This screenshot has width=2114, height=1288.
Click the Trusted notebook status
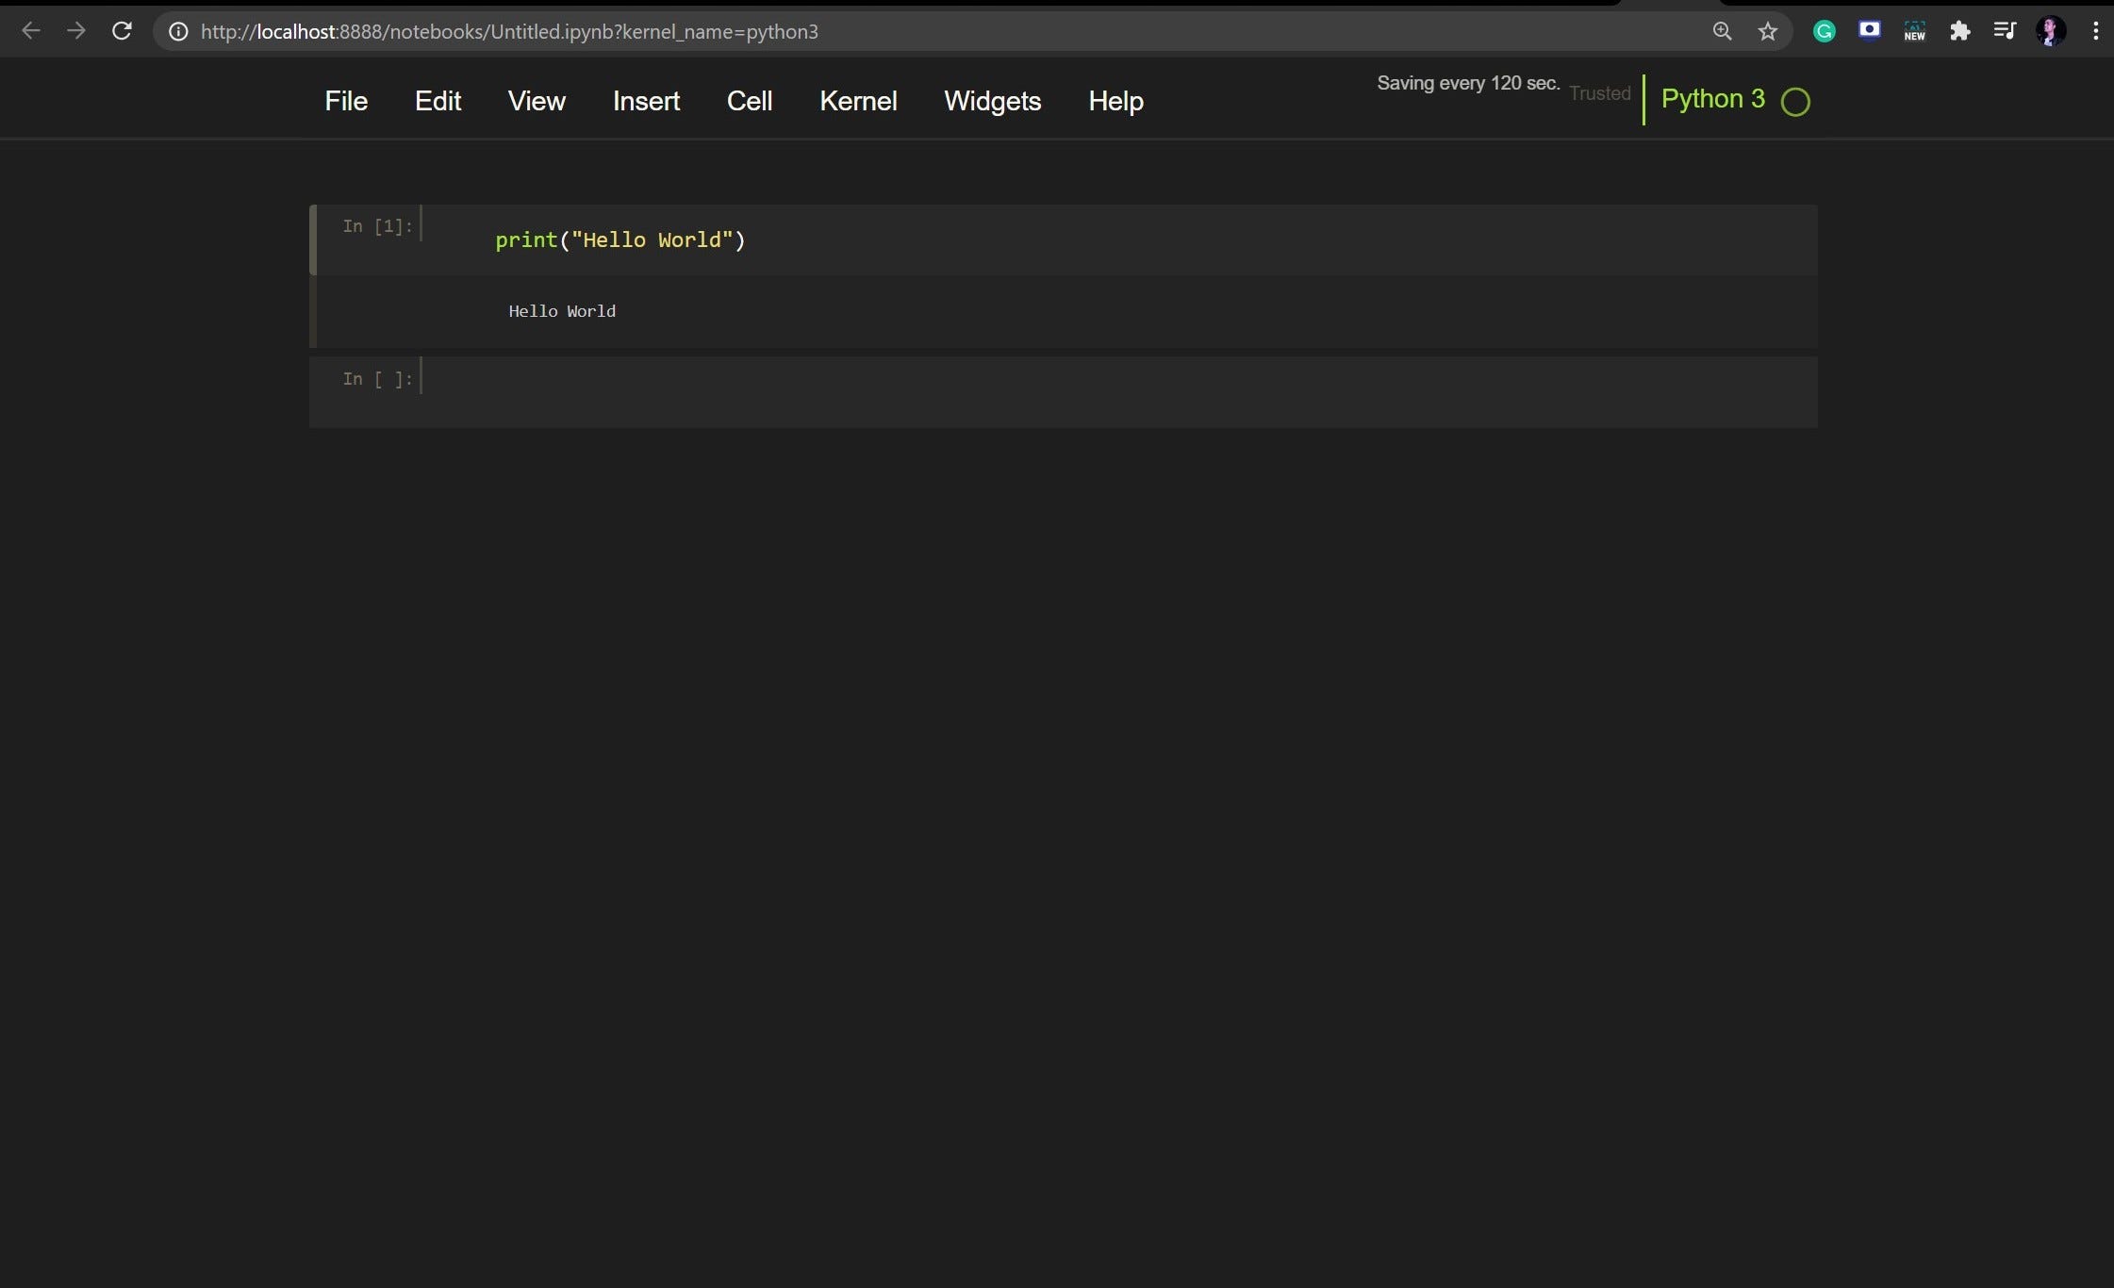click(x=1599, y=93)
